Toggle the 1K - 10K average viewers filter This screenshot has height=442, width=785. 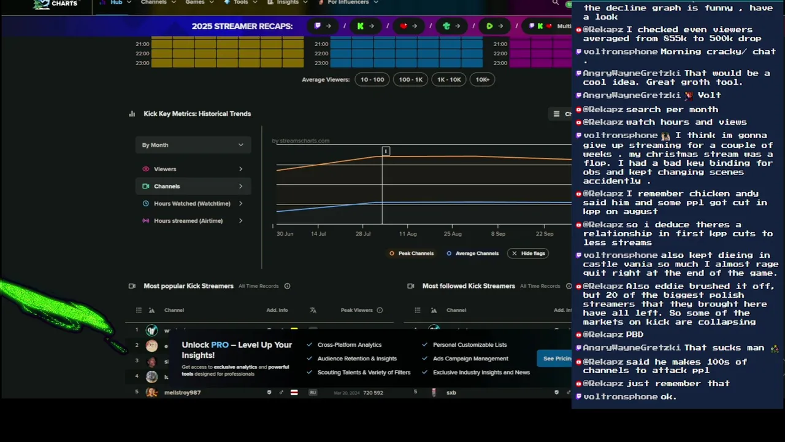click(449, 79)
